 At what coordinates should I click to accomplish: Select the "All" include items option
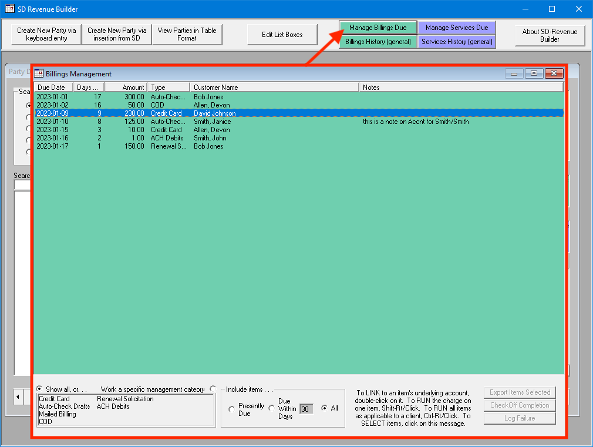(326, 408)
